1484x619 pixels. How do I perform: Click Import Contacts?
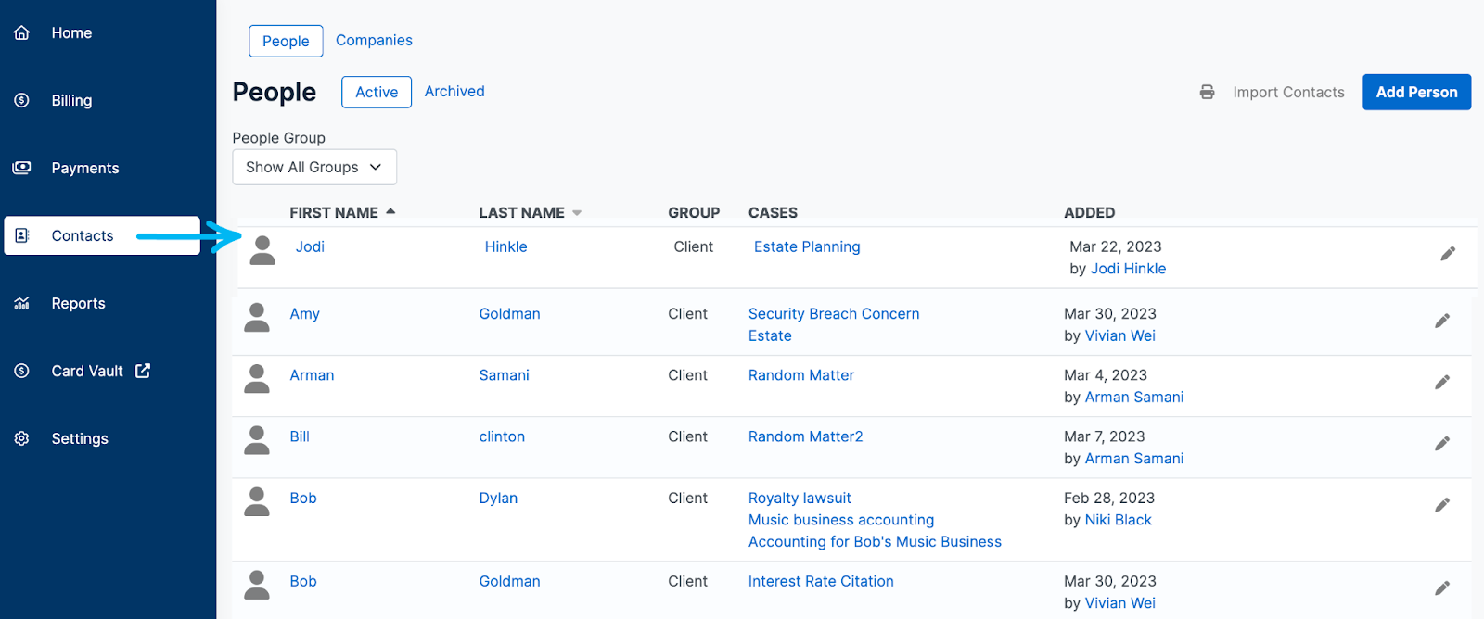click(x=1287, y=92)
